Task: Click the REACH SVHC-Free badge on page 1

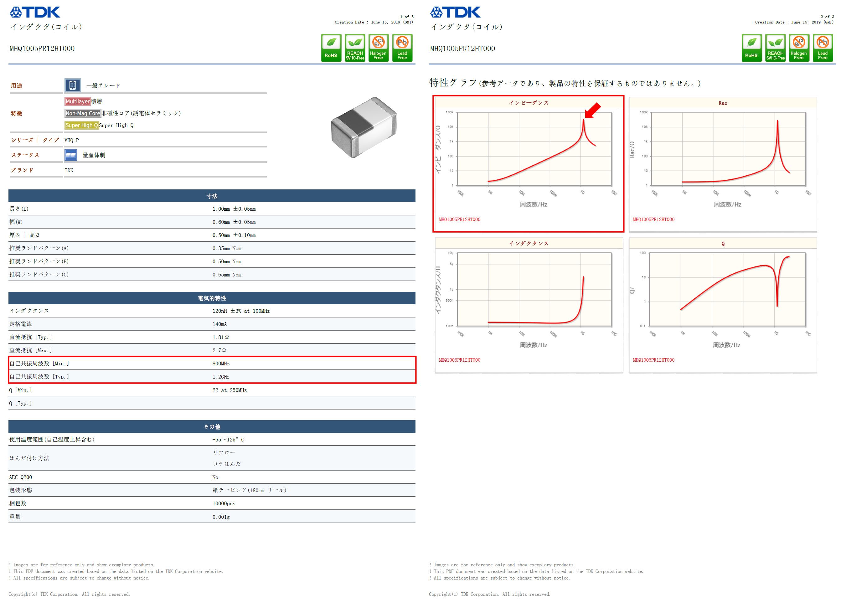Action: pyautogui.click(x=355, y=48)
